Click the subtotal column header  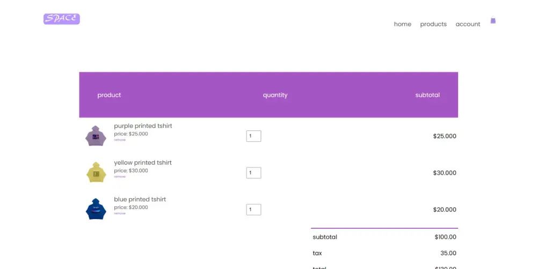[427, 95]
